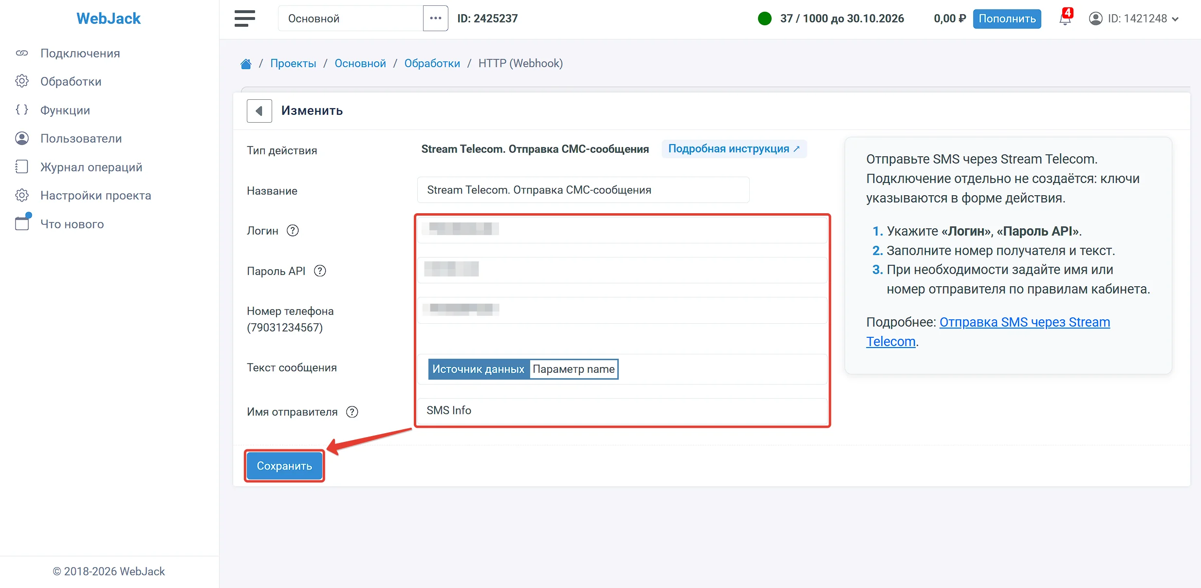Click the back arrow next to Изменить
This screenshot has width=1201, height=588.
pyautogui.click(x=259, y=111)
